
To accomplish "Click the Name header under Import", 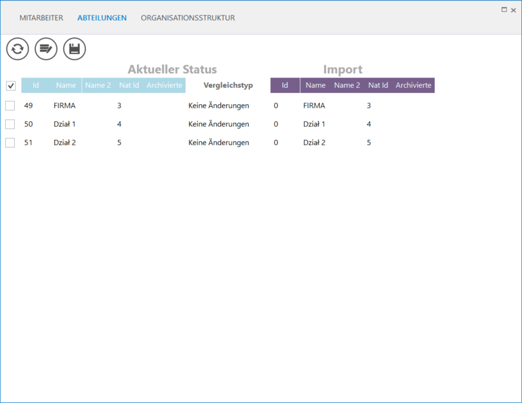I will (316, 85).
